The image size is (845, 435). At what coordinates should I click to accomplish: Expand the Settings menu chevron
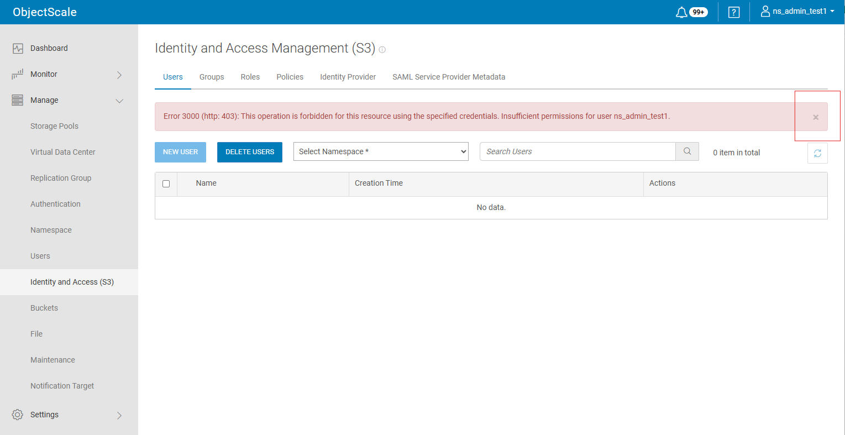coord(119,415)
